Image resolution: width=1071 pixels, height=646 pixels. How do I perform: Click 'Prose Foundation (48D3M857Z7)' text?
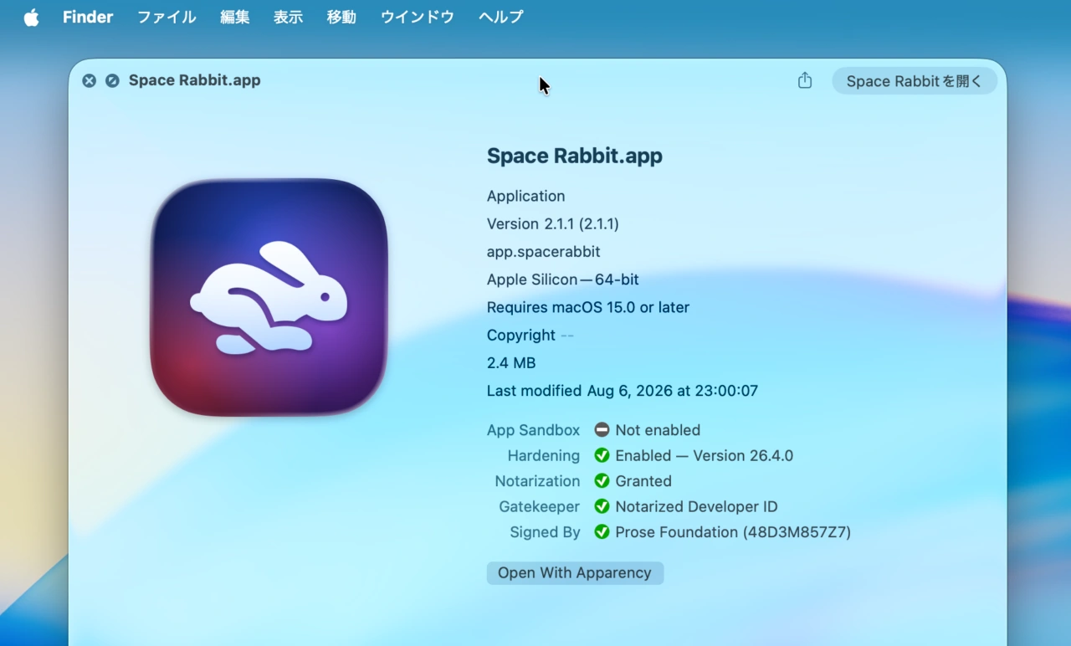tap(733, 532)
